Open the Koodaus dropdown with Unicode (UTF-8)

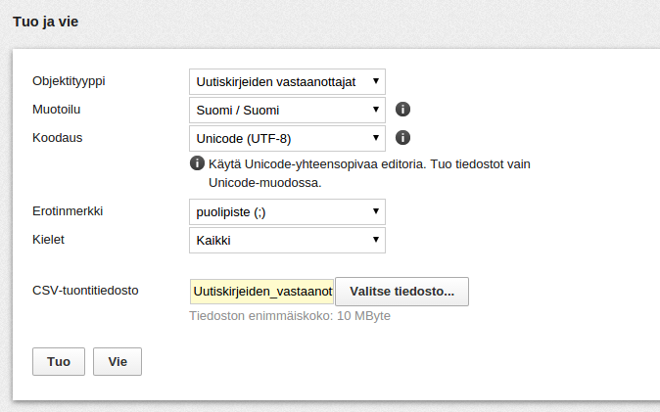coord(287,138)
